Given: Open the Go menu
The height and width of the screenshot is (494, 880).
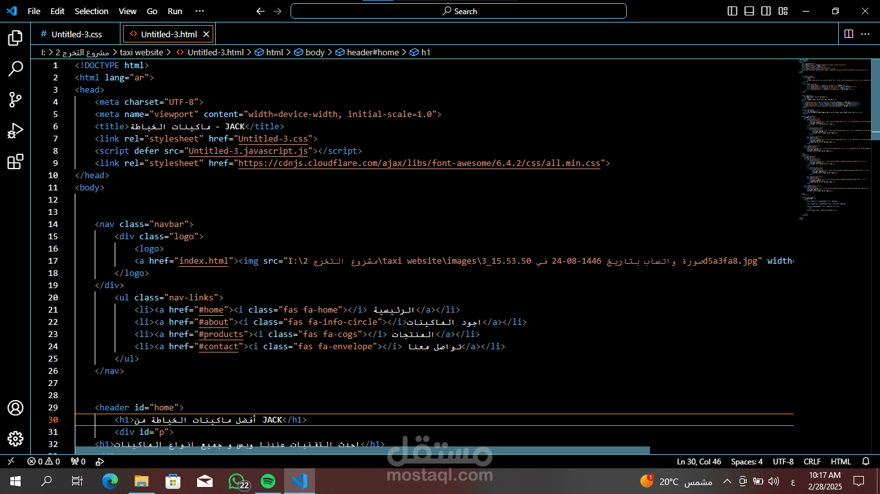Looking at the screenshot, I should coord(152,11).
